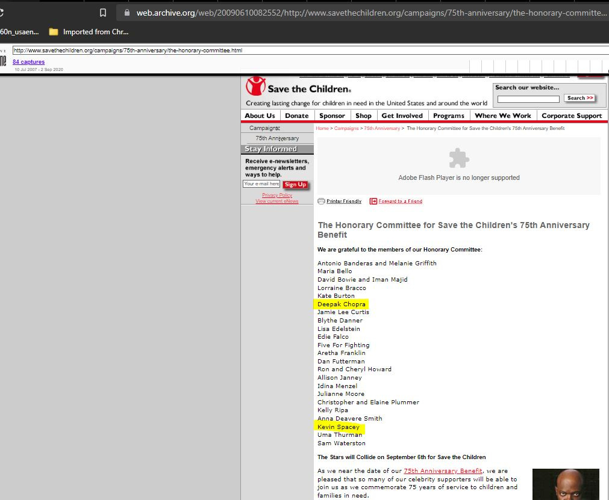Viewport: 609px width, 500px height.
Task: Open the Donate menu
Action: [x=297, y=116]
